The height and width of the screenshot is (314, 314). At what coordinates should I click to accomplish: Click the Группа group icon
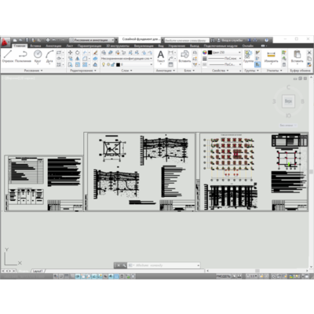tap(248, 57)
